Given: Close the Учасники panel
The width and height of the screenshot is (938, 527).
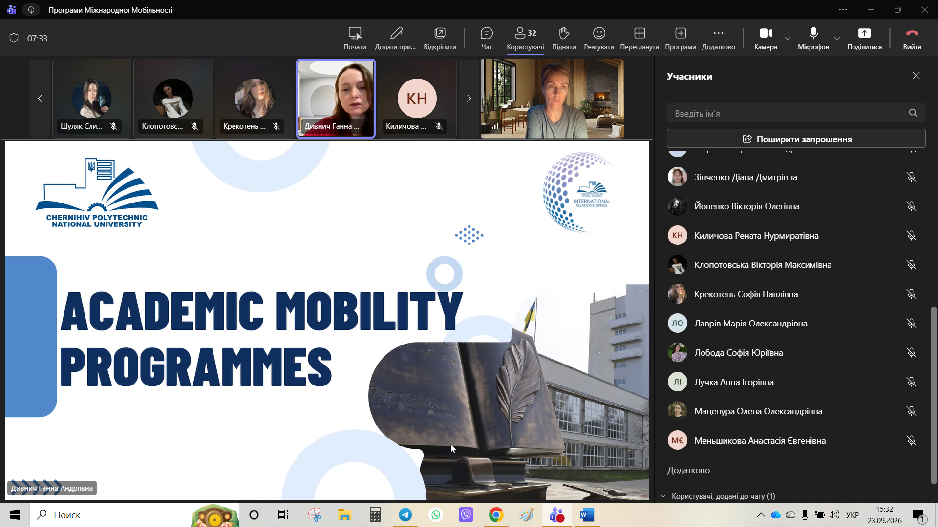Looking at the screenshot, I should [916, 76].
